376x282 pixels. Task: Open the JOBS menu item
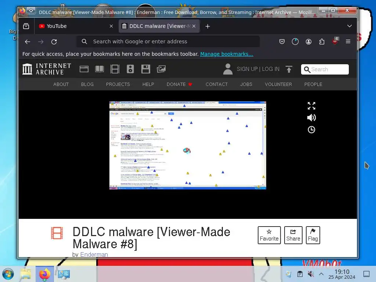(246, 84)
